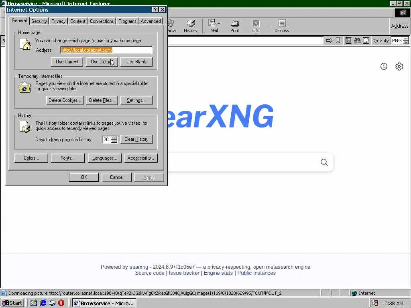Open the History toolbar button
Image resolution: width=411 pixels, height=308 pixels.
tap(191, 26)
